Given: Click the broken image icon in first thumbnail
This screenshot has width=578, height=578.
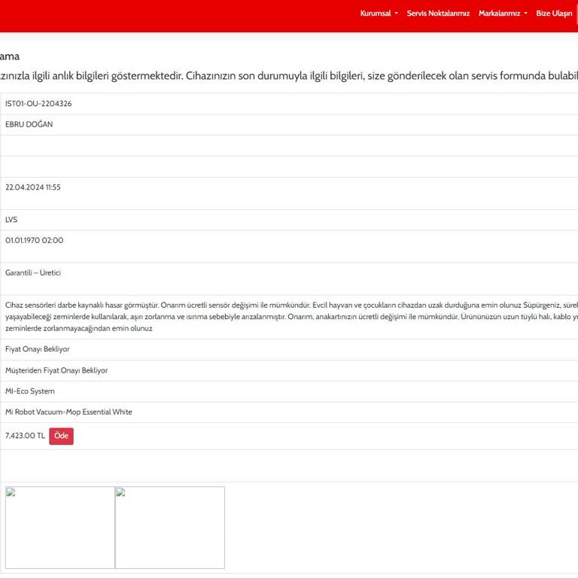Looking at the screenshot, I should click(x=11, y=492).
